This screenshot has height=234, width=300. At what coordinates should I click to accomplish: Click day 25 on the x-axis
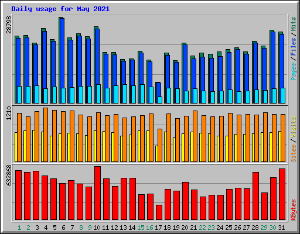click(229, 228)
